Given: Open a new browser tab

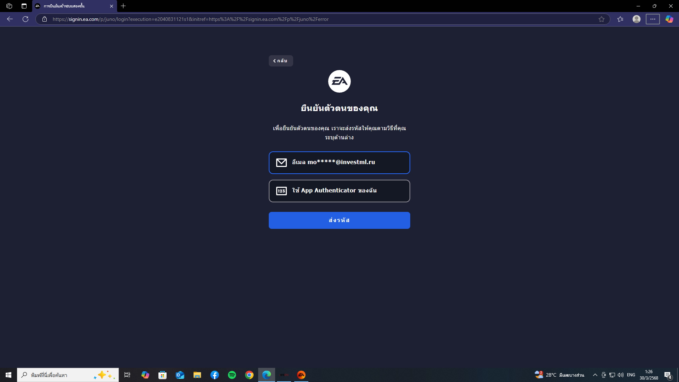Looking at the screenshot, I should [123, 6].
